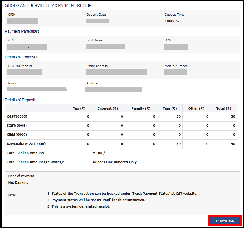Click the Net Banking payment mode
The image size is (244, 228).
click(18, 182)
